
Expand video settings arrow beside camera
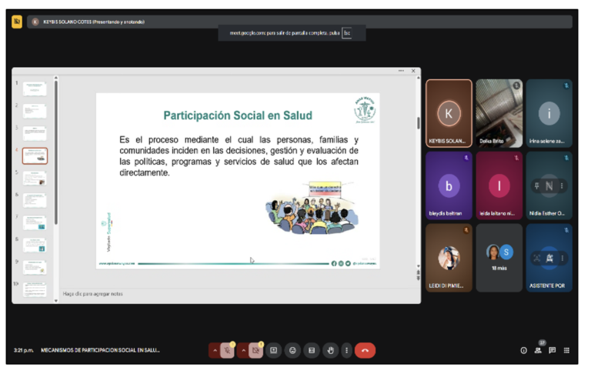(x=243, y=350)
